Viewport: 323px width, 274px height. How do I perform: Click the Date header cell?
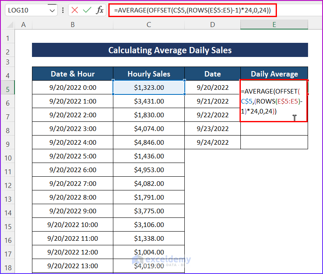[x=213, y=74]
